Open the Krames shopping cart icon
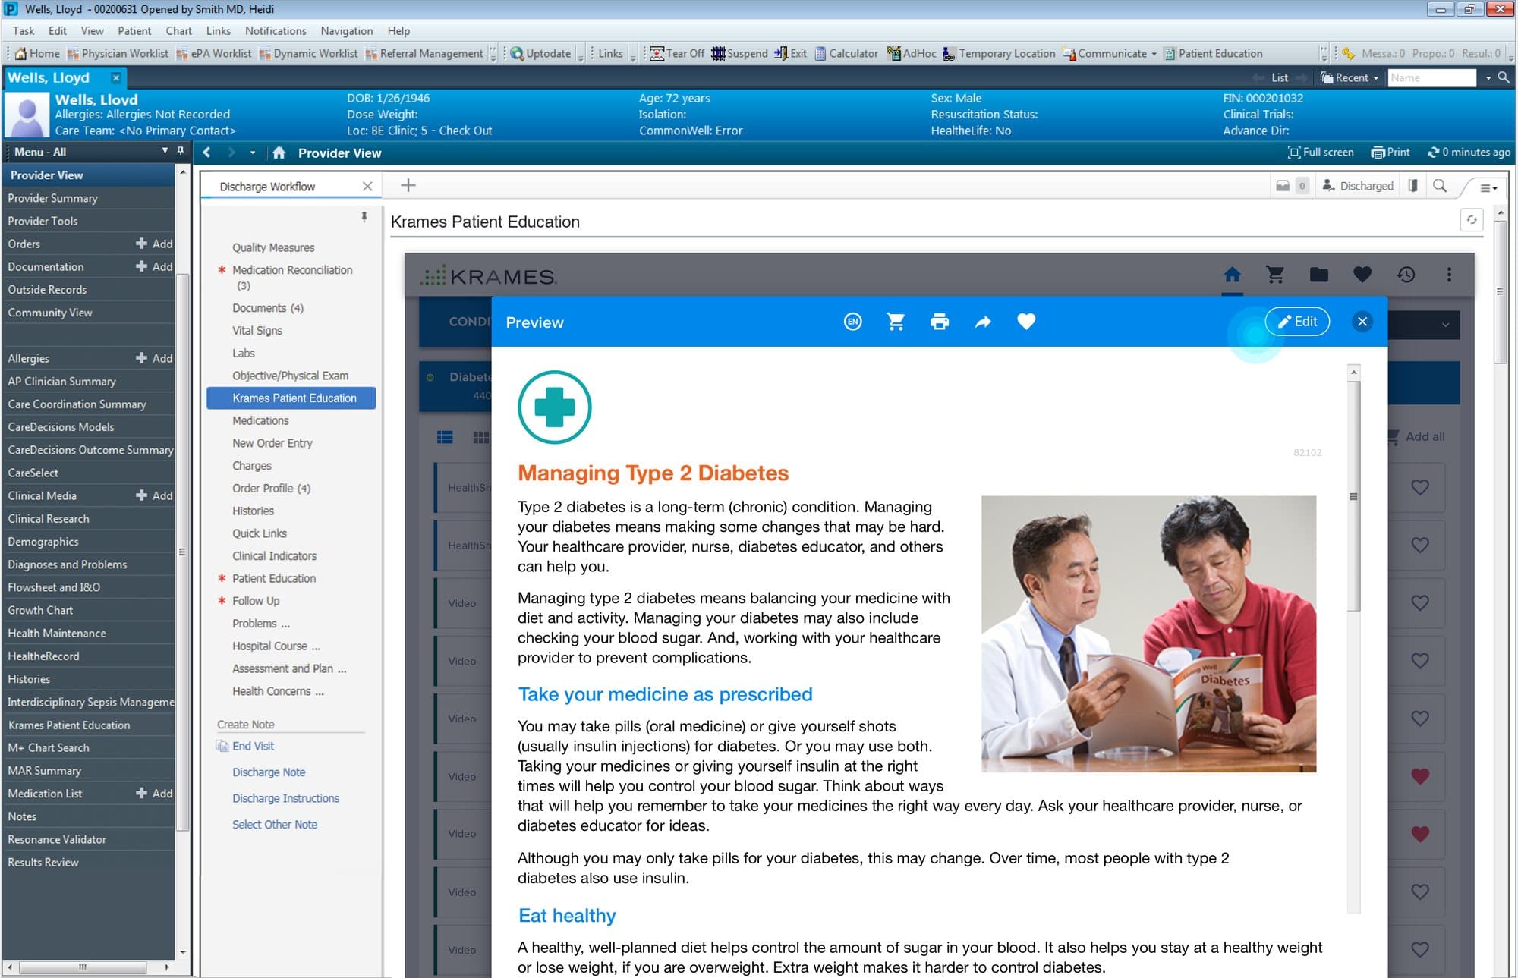Screen dimensions: 1518x978 click(x=1275, y=275)
